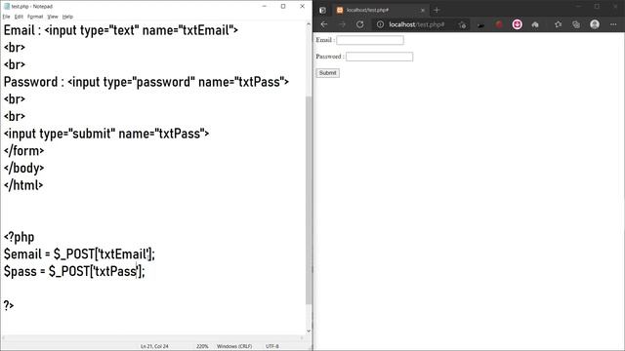The width and height of the screenshot is (625, 351).
Task: Open the tab actions menu icon
Action: [x=322, y=10]
